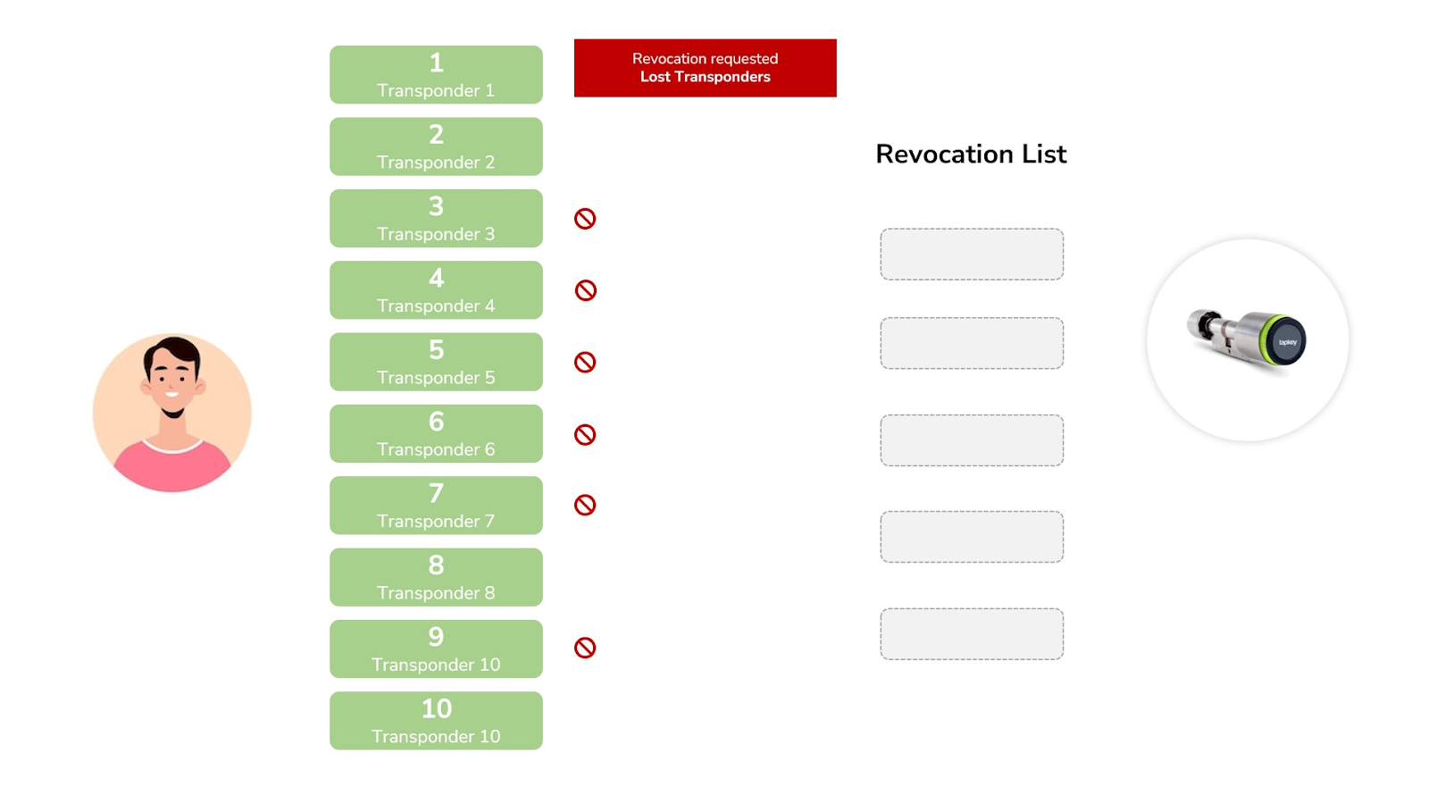The image size is (1429, 803).
Task: Click the fourth empty Revocation List slot
Action: pos(972,537)
